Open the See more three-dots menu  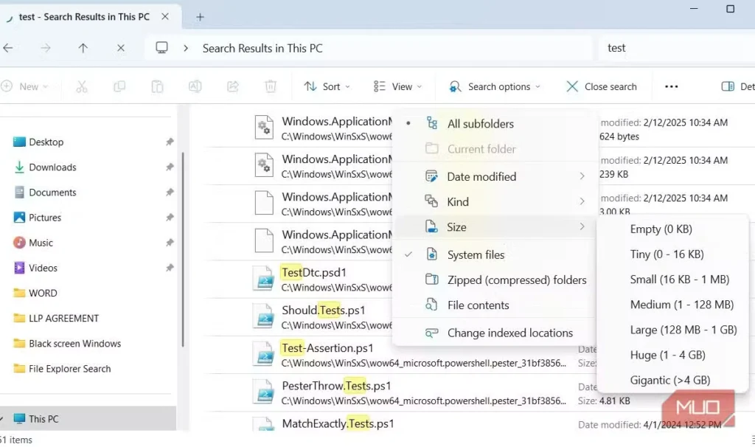click(x=671, y=86)
